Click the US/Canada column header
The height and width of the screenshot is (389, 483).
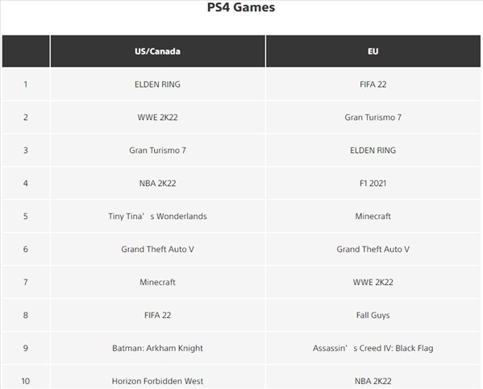[x=157, y=51]
